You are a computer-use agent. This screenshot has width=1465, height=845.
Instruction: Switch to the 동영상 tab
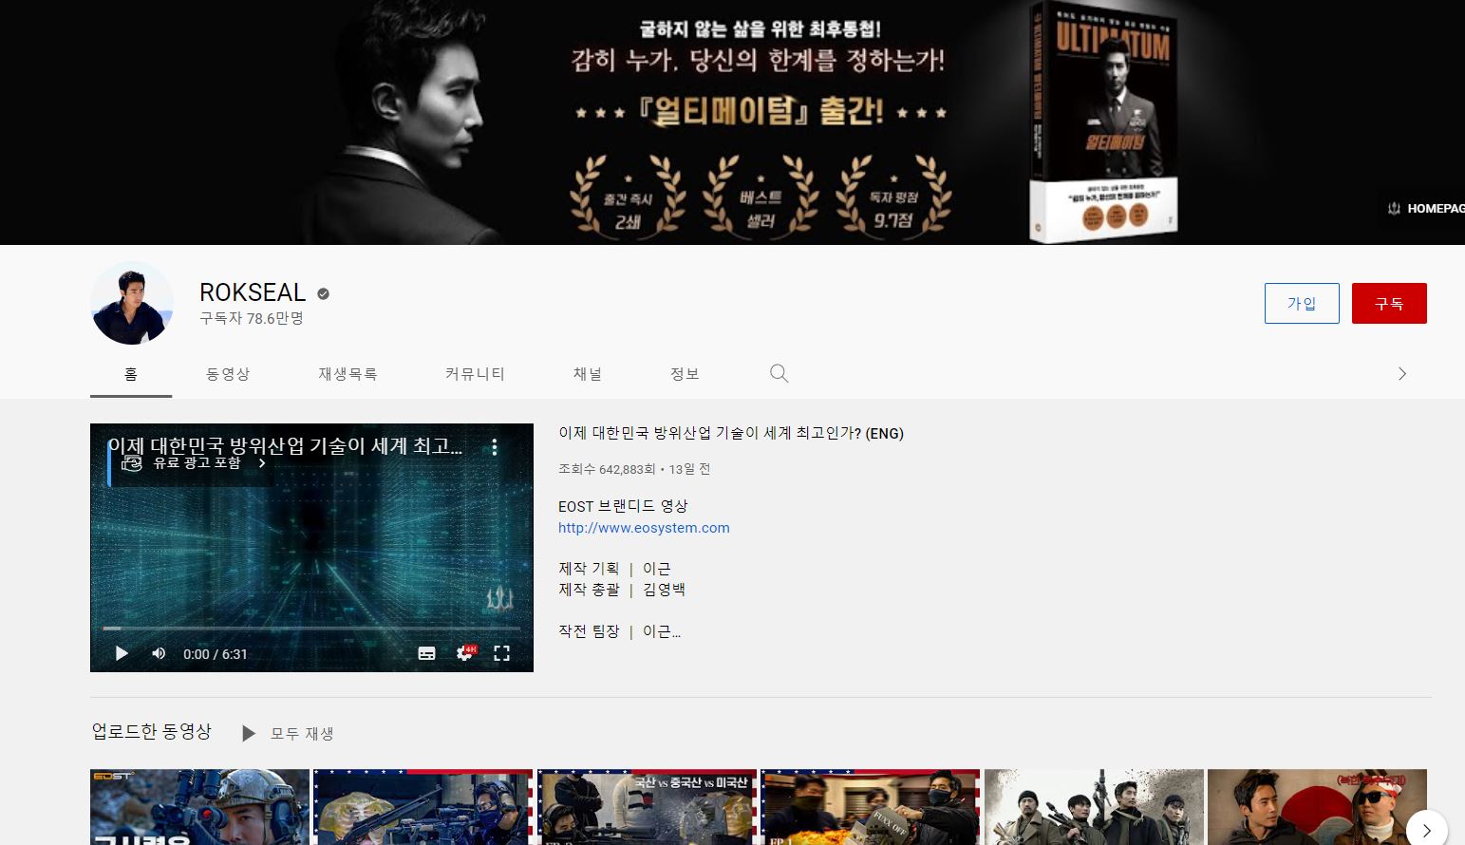[x=228, y=374]
